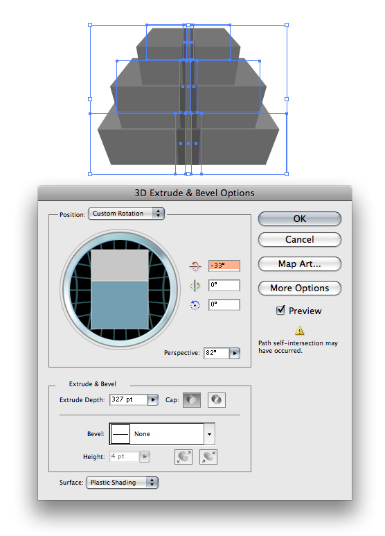Open the Bevel None dropdown
The height and width of the screenshot is (536, 385).
(162, 434)
